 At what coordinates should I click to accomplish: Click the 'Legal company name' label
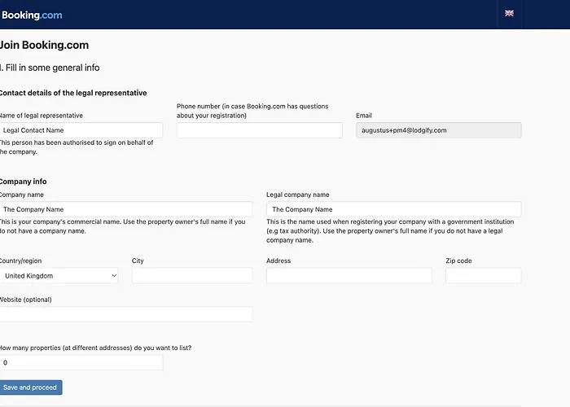(298, 195)
